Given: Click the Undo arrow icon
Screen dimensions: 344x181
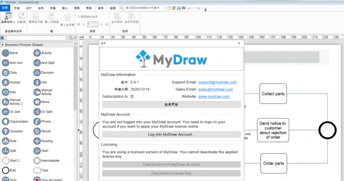Looking at the screenshot, I should (x=189, y=8).
